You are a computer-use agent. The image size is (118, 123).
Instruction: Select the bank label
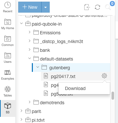(x=45, y=50)
